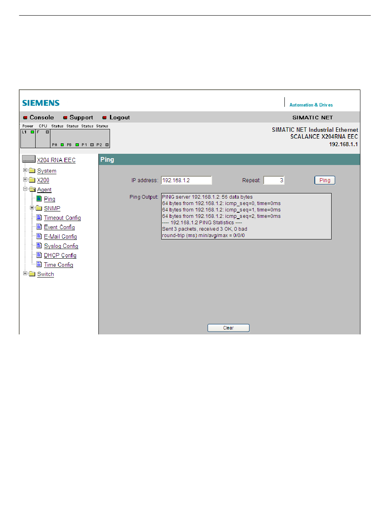Click the E-Mail Config page icon
Screen dimensions: 380x521
(39, 236)
